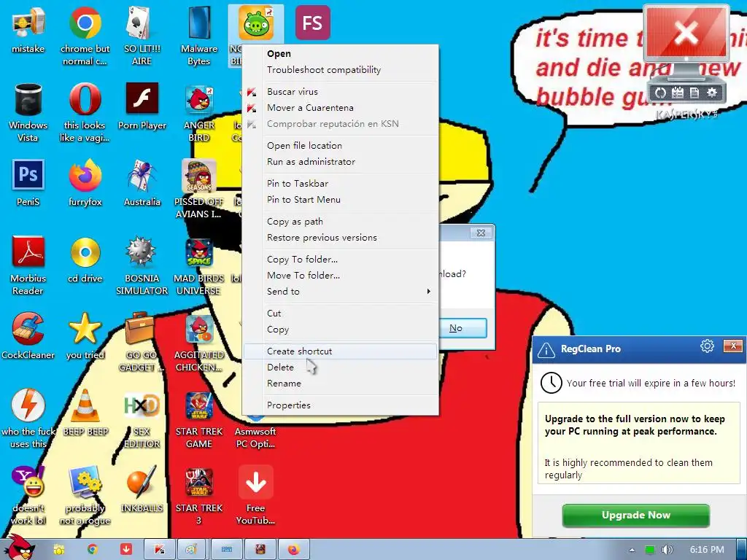This screenshot has width=747, height=560.
Task: Select the 'GO GO GADGET' briefcase icon
Action: tap(141, 343)
